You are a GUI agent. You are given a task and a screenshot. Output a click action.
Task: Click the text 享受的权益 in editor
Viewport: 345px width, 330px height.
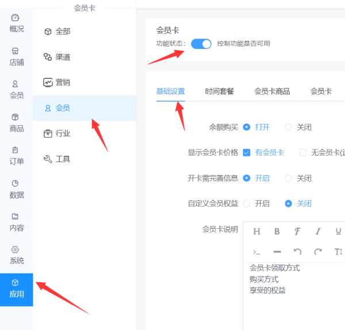coord(267,290)
